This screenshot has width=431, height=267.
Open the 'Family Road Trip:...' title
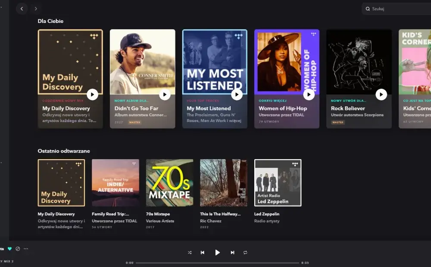110,214
